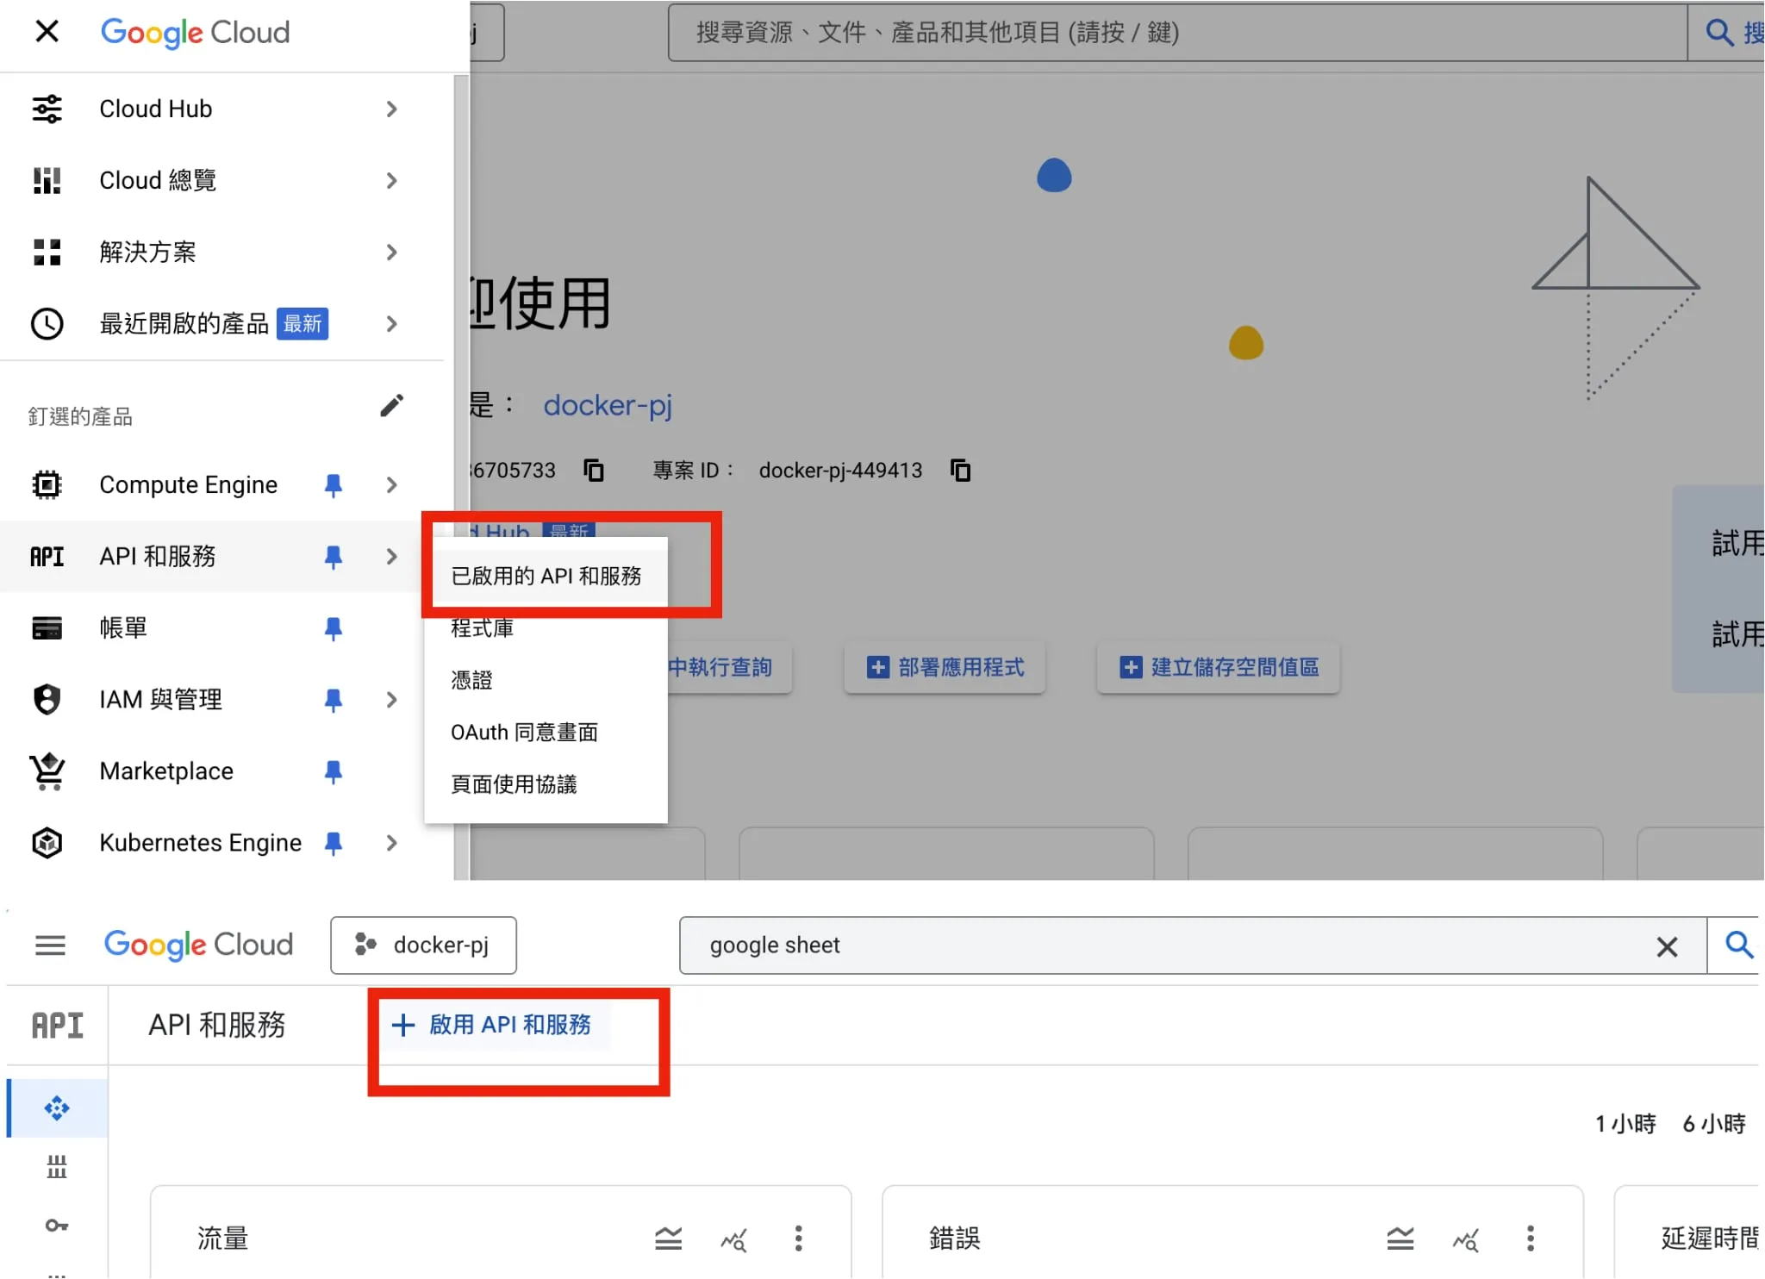
Task: Click 啟用 API 和服務 button
Action: pos(492,1026)
